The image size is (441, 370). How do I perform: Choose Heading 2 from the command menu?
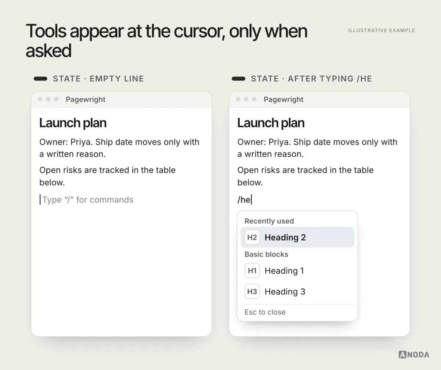click(297, 237)
